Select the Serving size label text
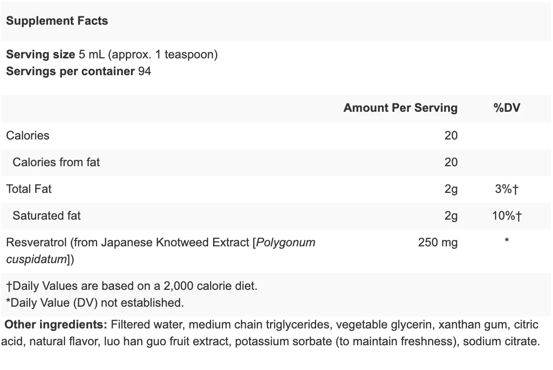Screen dimensions: 553x370 click(41, 54)
